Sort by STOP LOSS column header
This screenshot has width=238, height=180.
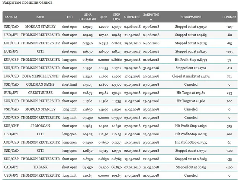point(116,17)
